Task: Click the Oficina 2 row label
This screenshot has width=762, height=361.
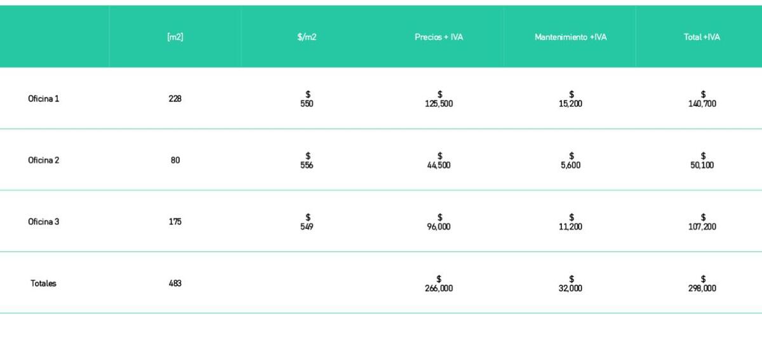Action: click(x=44, y=160)
